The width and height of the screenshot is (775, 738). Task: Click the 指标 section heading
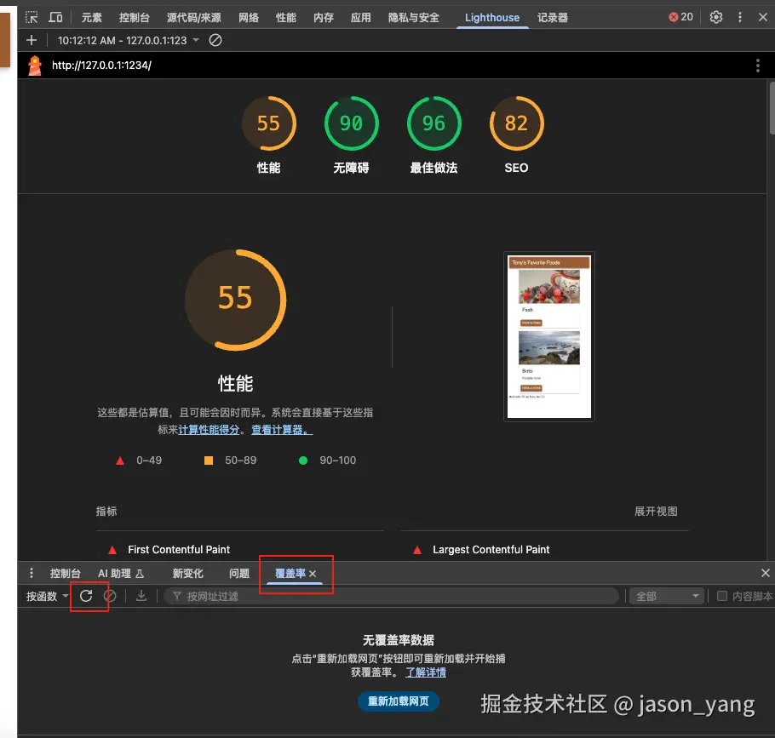point(106,512)
